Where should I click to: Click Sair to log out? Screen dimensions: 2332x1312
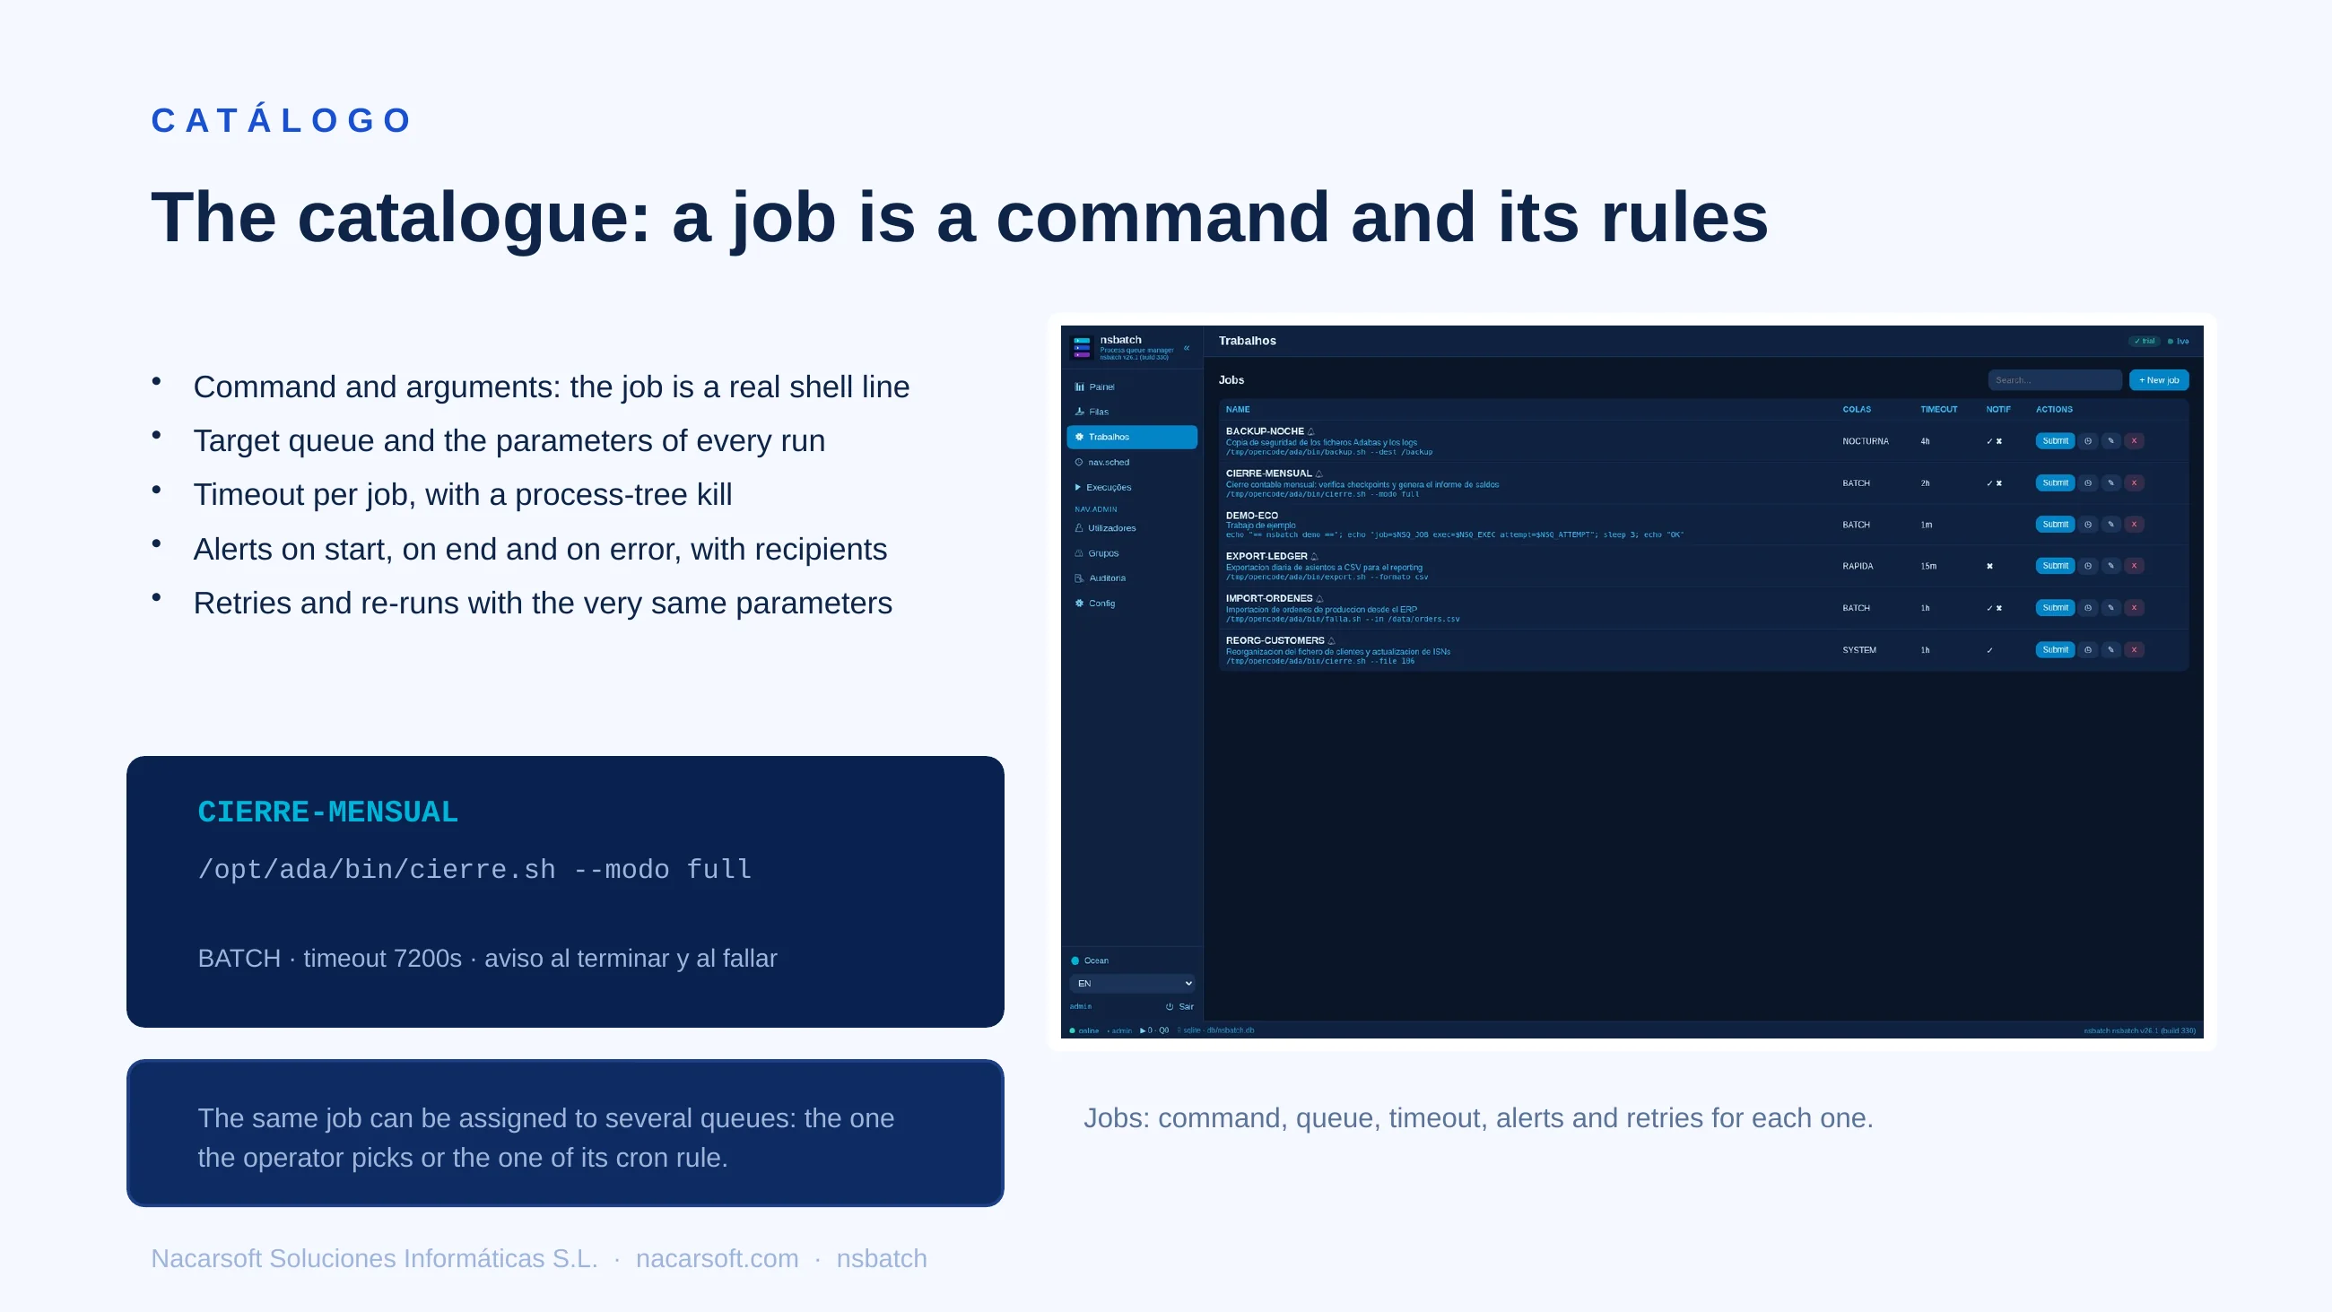[1179, 1007]
